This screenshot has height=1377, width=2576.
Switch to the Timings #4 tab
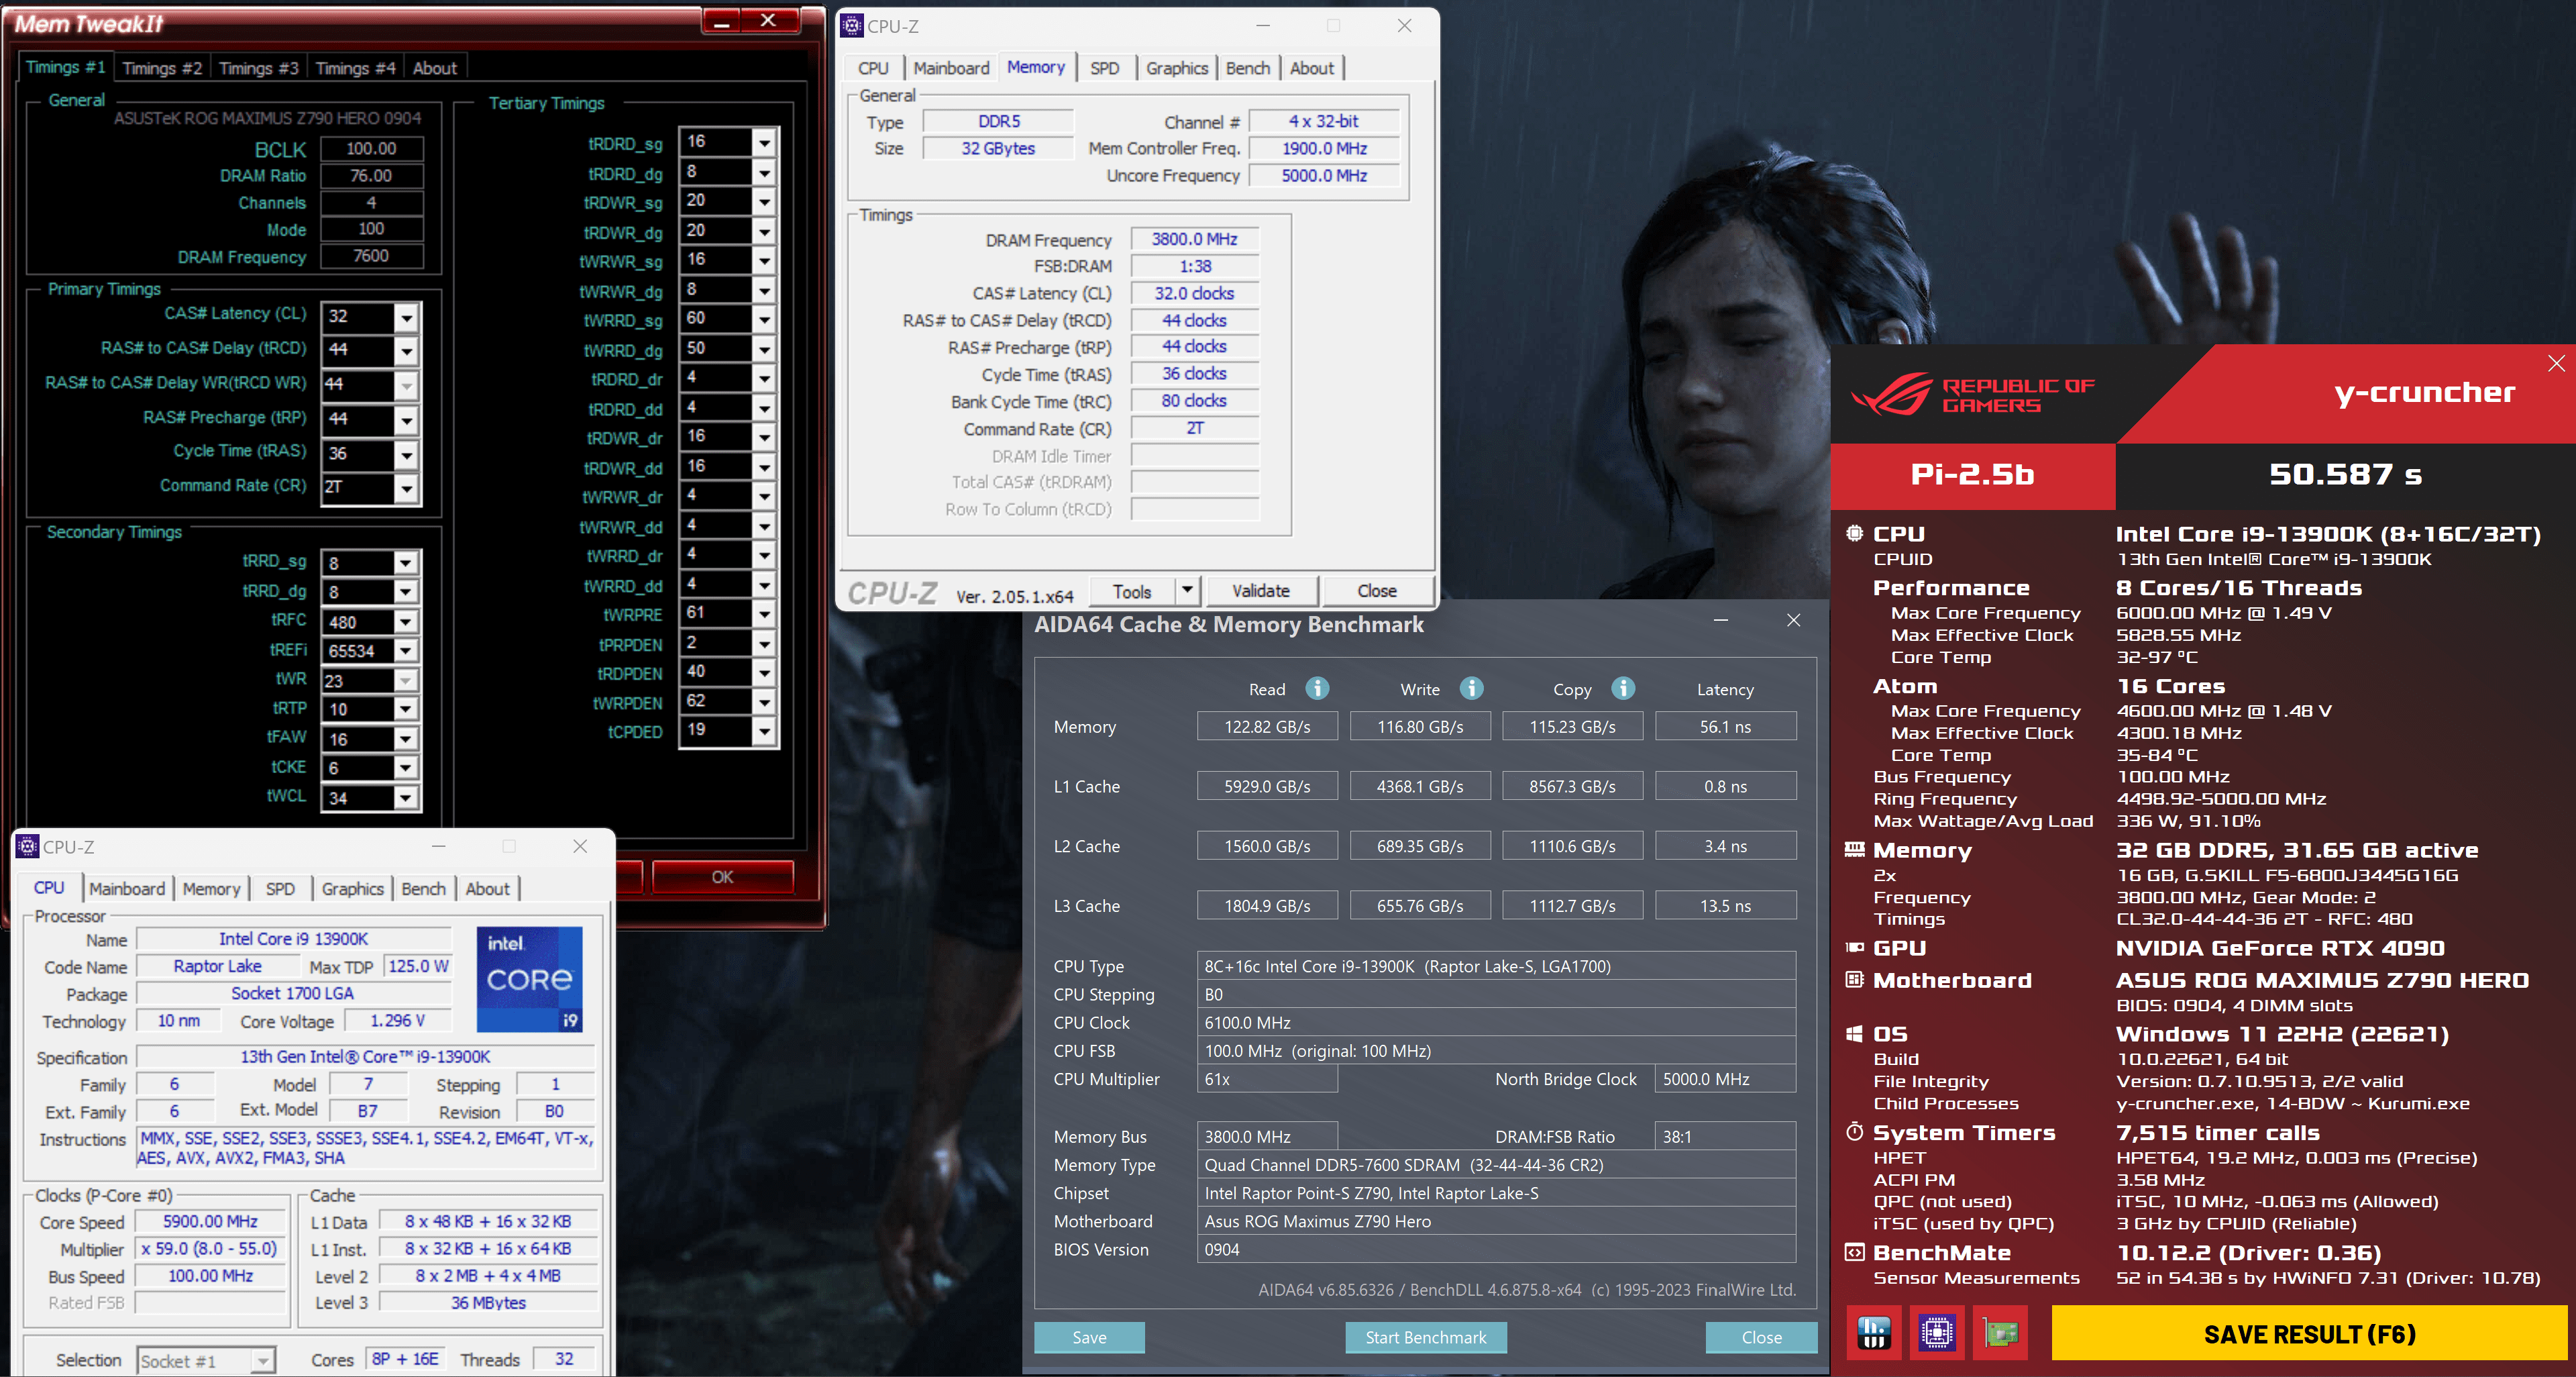(355, 68)
